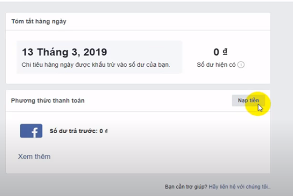The height and width of the screenshot is (196, 293).
Task: Click the Facebook logo icon
Action: (31, 131)
